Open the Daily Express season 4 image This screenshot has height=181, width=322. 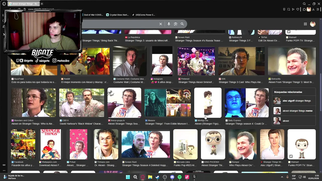(247, 103)
